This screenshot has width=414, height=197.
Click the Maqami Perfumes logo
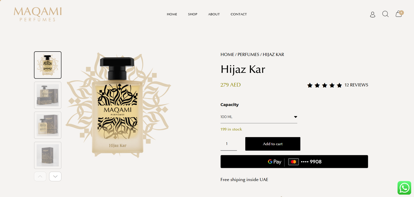pyautogui.click(x=38, y=14)
